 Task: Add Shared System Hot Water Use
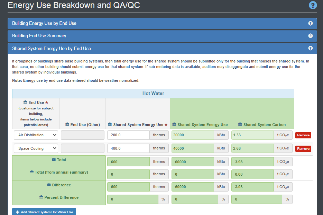pos(44,212)
